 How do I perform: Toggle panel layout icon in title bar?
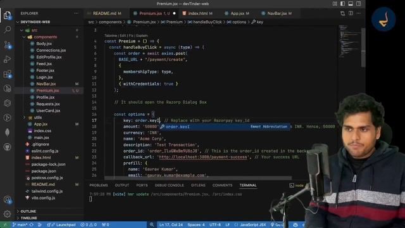click(351, 4)
